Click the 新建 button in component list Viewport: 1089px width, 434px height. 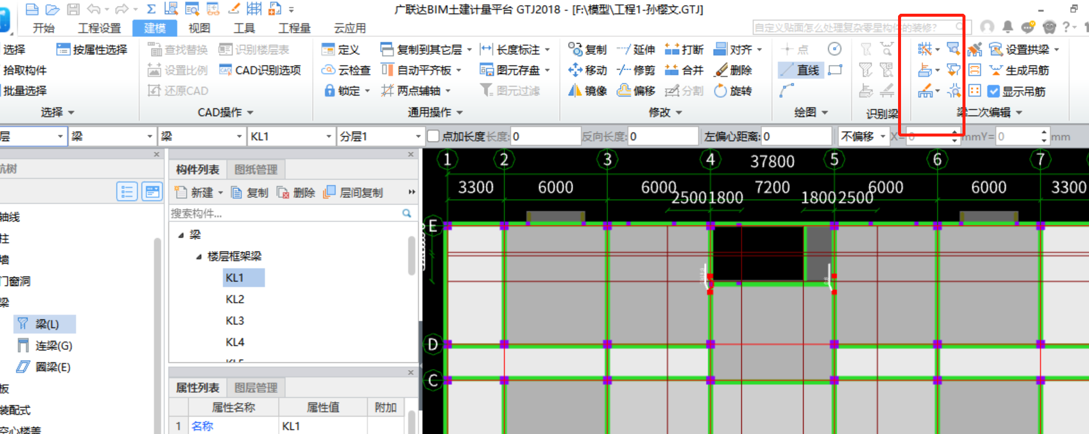(199, 193)
